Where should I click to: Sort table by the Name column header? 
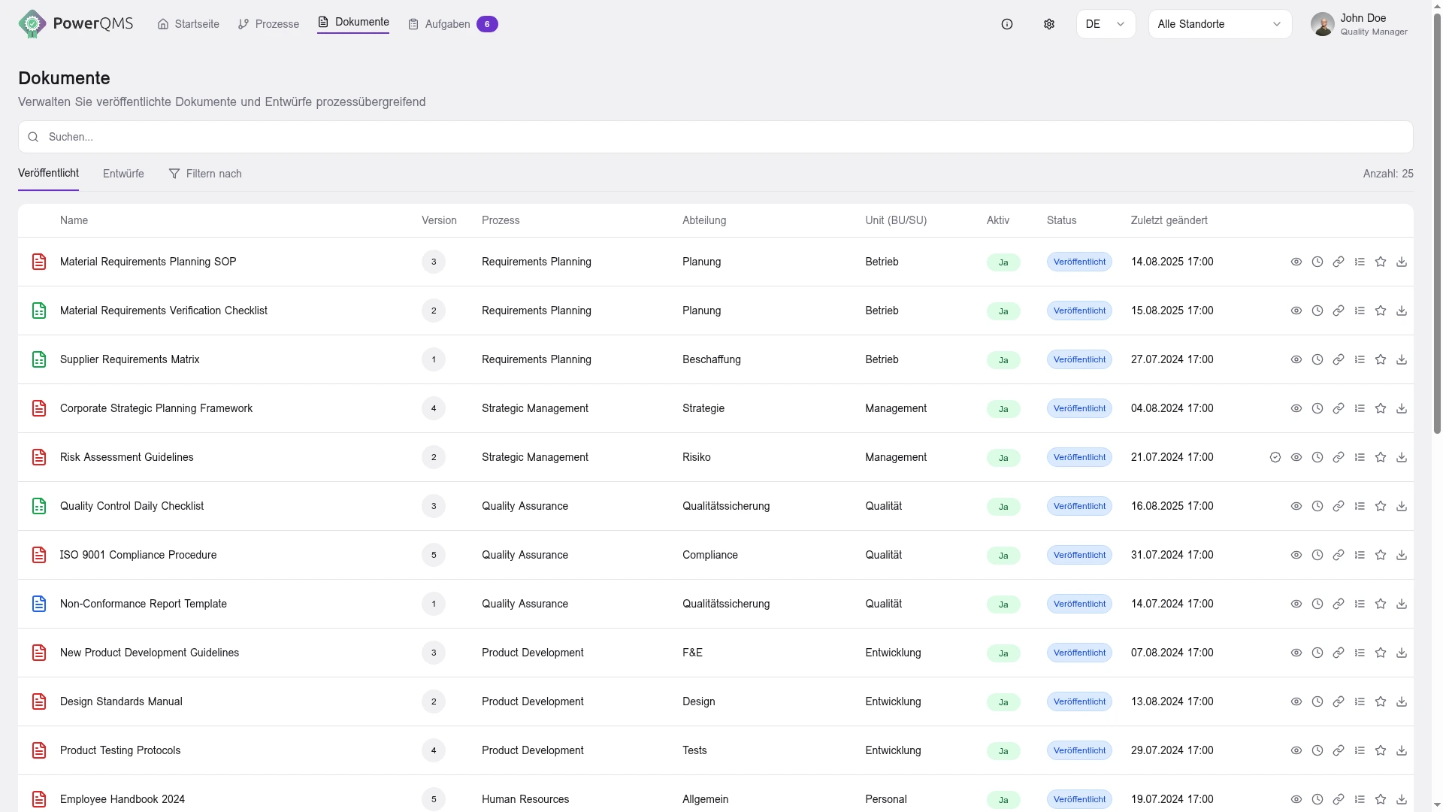[x=74, y=220]
